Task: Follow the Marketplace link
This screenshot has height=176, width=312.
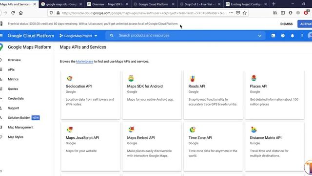Action: point(84,62)
